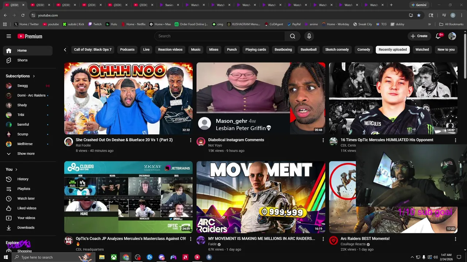The height and width of the screenshot is (262, 467).
Task: Open the History sidebar item
Action: [28, 179]
